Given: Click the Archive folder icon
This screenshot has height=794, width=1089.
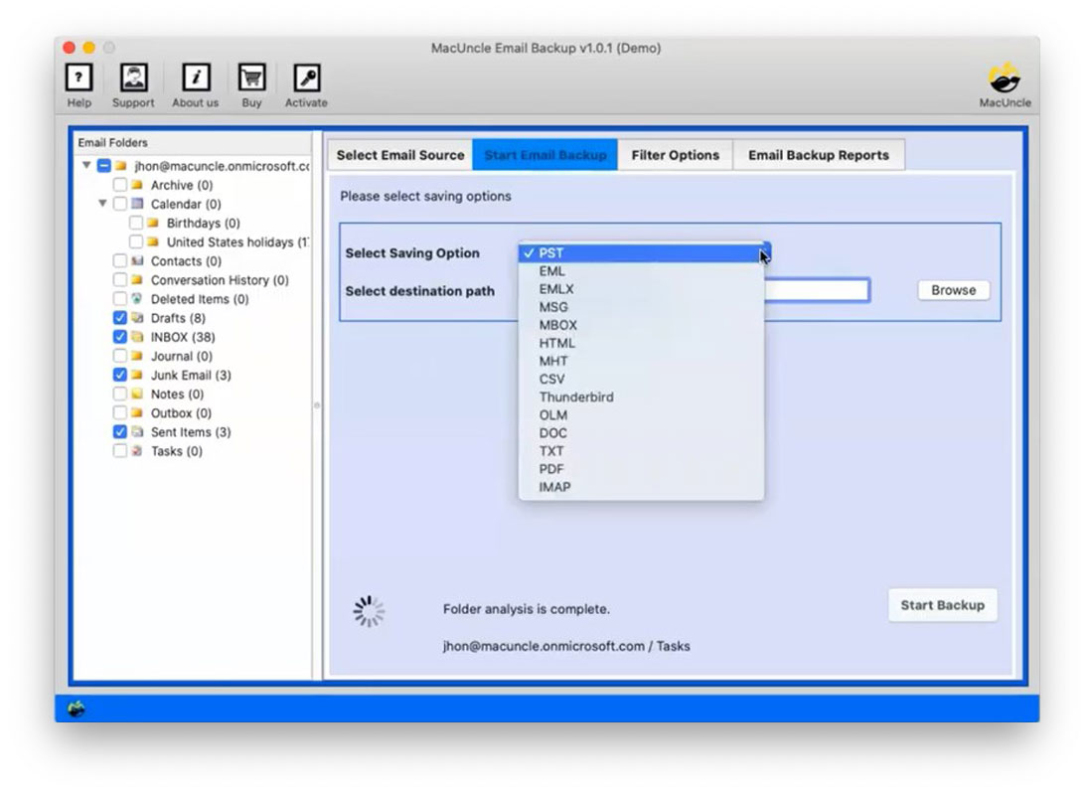Looking at the screenshot, I should pyautogui.click(x=137, y=185).
